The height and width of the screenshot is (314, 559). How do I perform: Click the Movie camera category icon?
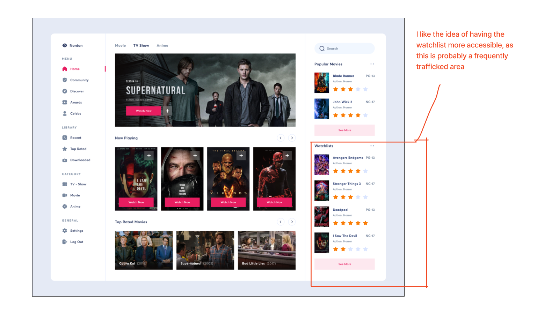point(65,195)
